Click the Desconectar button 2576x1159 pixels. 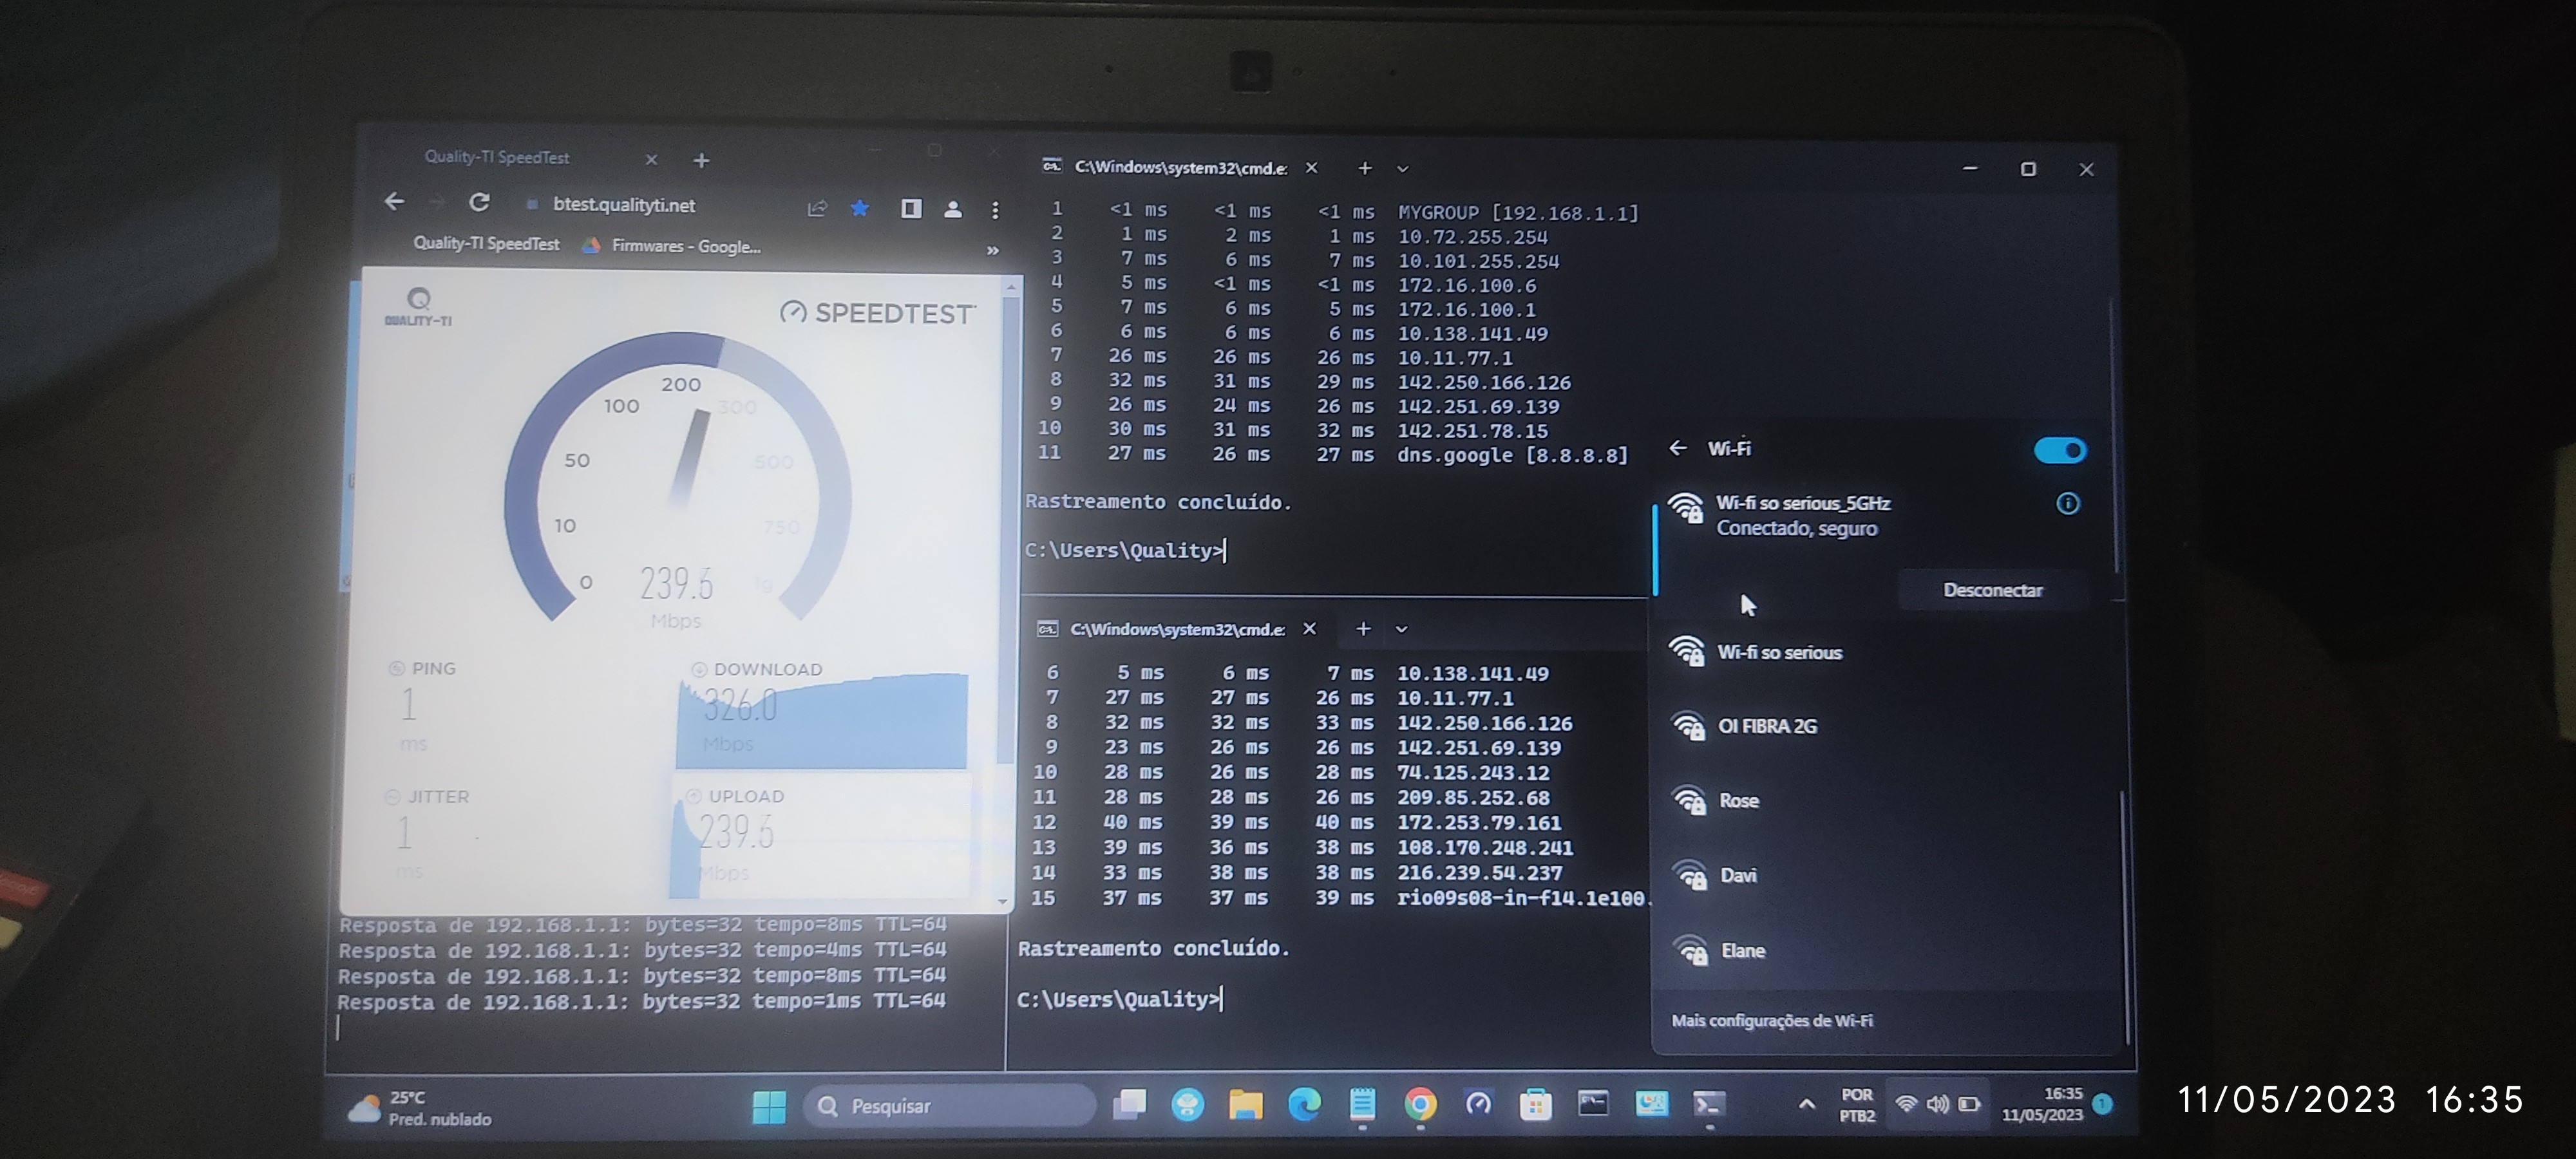(1992, 590)
